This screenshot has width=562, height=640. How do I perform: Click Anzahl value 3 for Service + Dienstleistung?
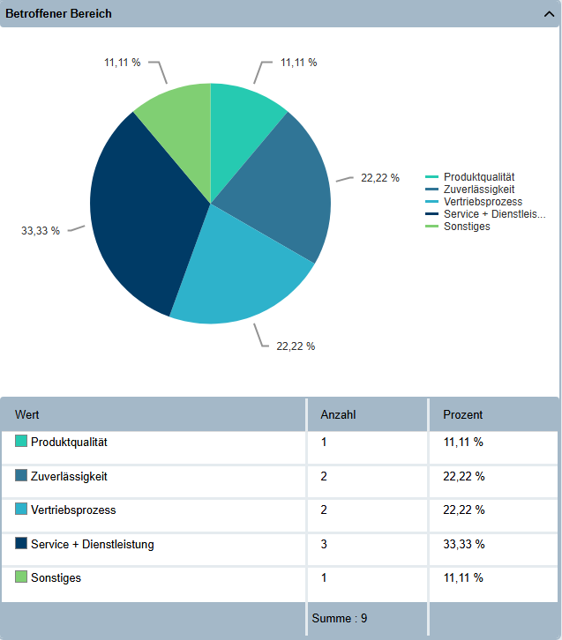(x=324, y=544)
